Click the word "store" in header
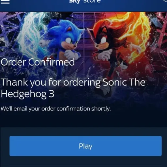This screenshot has height=167, width=167. pyautogui.click(x=92, y=1)
